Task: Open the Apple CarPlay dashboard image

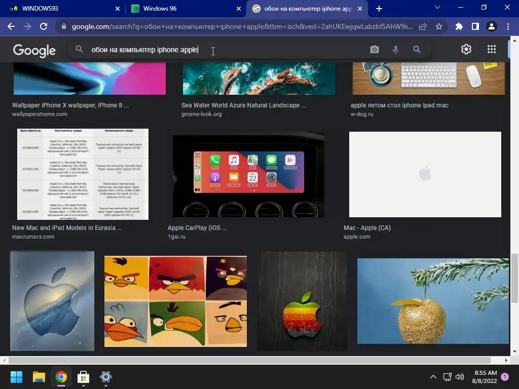Action: point(248,174)
